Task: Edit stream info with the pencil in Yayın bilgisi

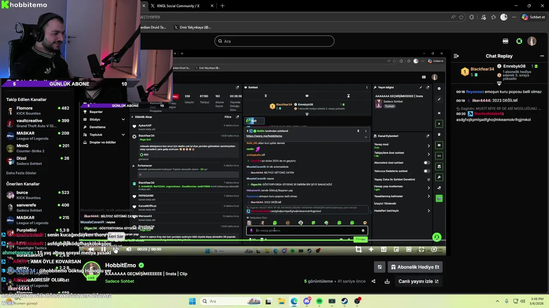Action: pos(420,87)
